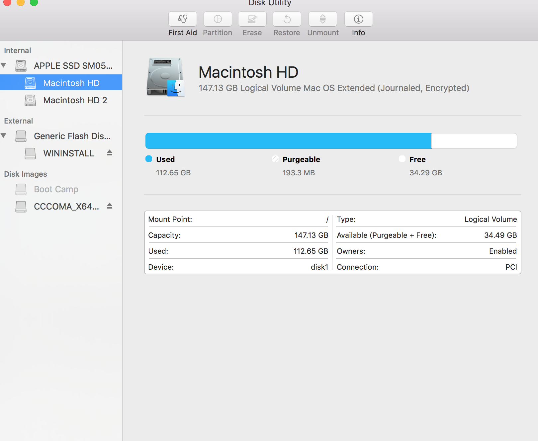538x441 pixels.
Task: Click the Available value 34.49 GB
Action: pyautogui.click(x=500, y=235)
